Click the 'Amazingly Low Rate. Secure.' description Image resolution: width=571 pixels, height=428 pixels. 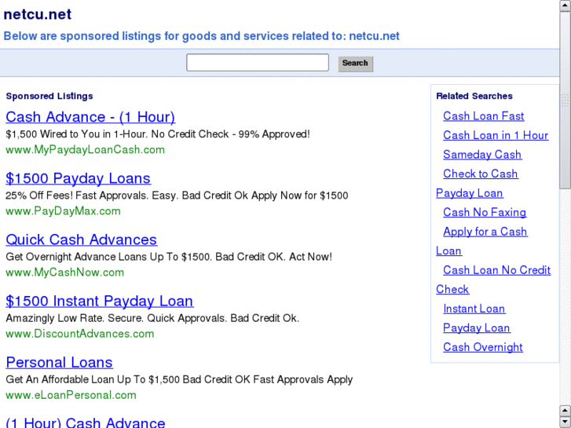pos(152,318)
